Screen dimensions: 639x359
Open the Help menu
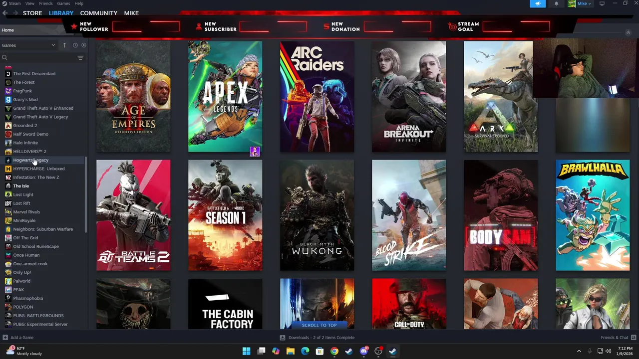[x=79, y=3]
